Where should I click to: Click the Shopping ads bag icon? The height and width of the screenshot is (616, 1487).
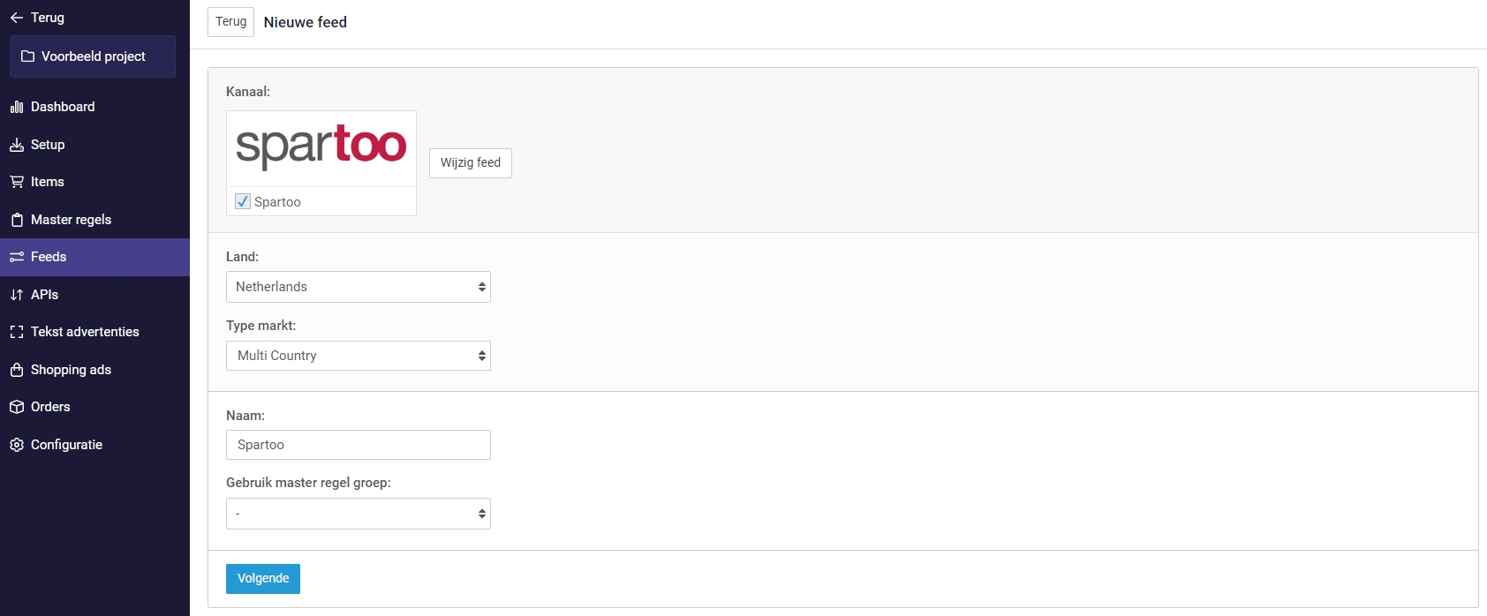coord(17,370)
